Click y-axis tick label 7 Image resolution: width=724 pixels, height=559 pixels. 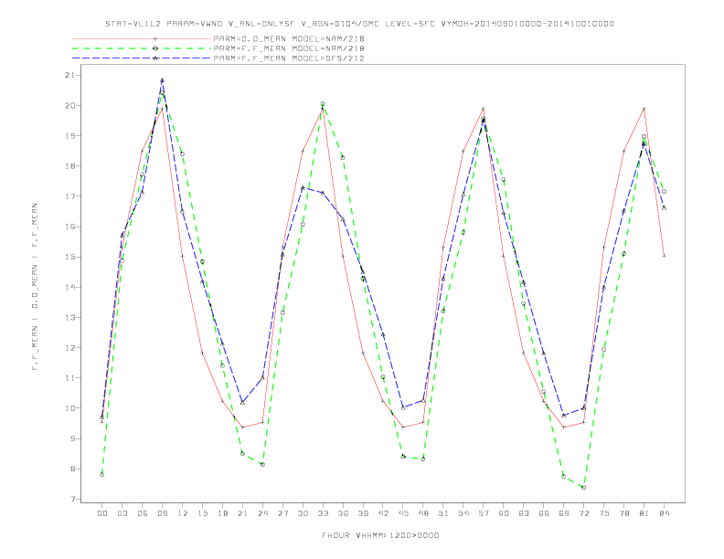point(73,499)
